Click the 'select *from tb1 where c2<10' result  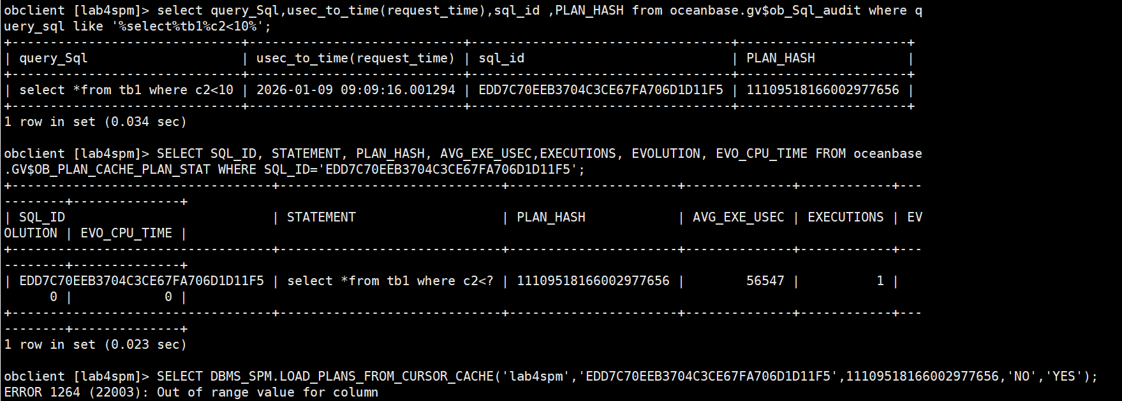click(x=126, y=90)
